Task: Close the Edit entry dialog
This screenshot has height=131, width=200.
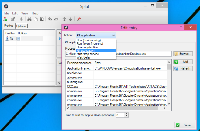Action: tap(191, 27)
